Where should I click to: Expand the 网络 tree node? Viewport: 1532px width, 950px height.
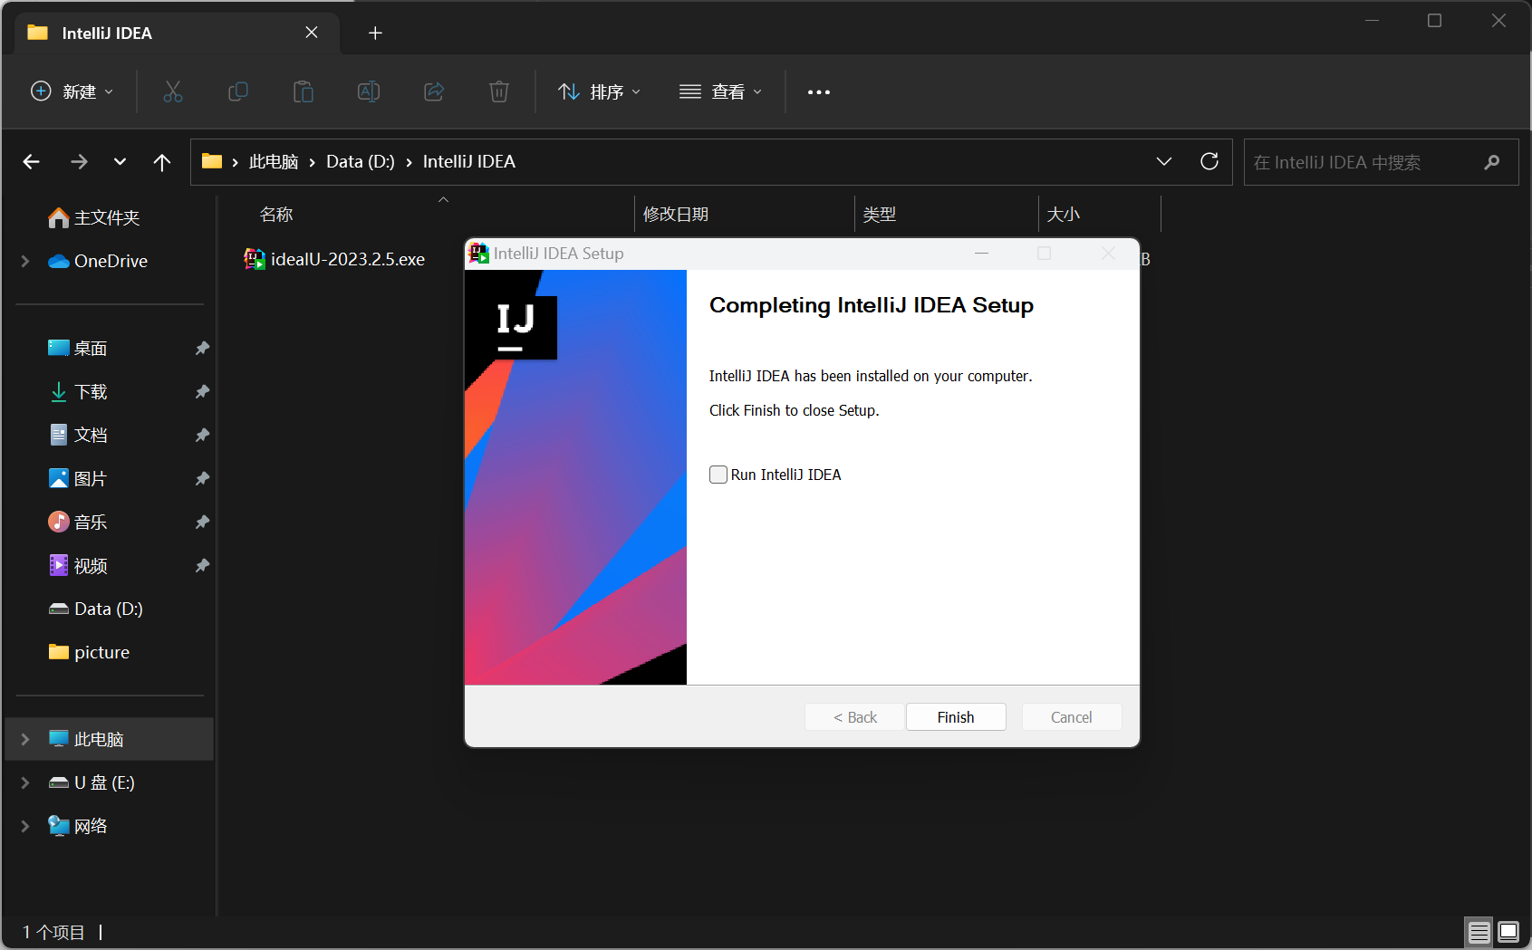click(x=25, y=826)
